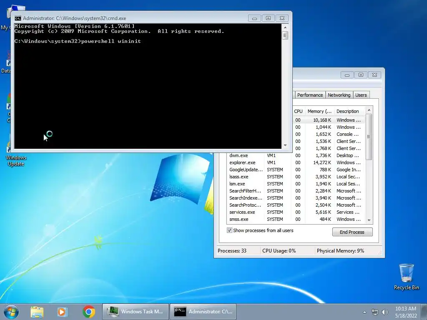This screenshot has width=427, height=320.
Task: Click the Console description cell
Action: point(348,134)
